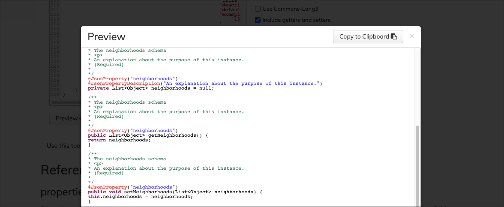Uncheck Include getters and setters
Image resolution: width=504 pixels, height=207 pixels.
point(258,20)
